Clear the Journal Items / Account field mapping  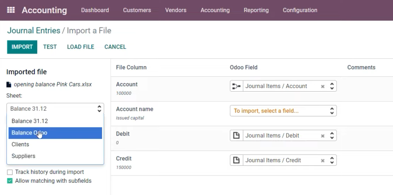click(323, 86)
